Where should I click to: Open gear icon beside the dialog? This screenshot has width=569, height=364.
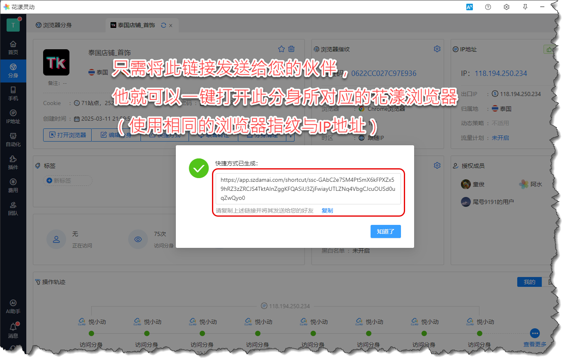click(x=437, y=165)
